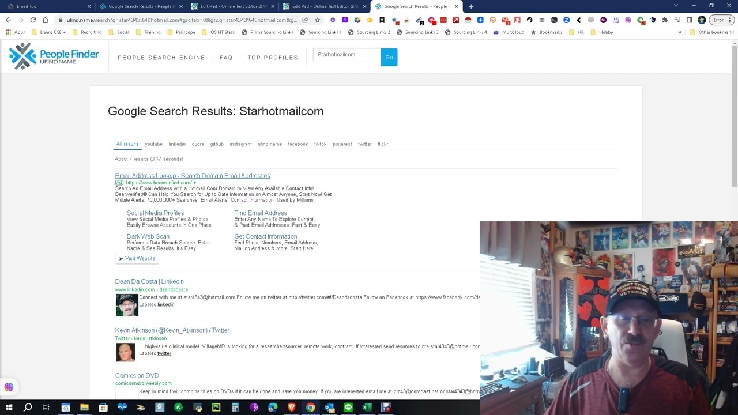The height and width of the screenshot is (415, 738).
Task: Open the browser home page icon
Action: 45,20
